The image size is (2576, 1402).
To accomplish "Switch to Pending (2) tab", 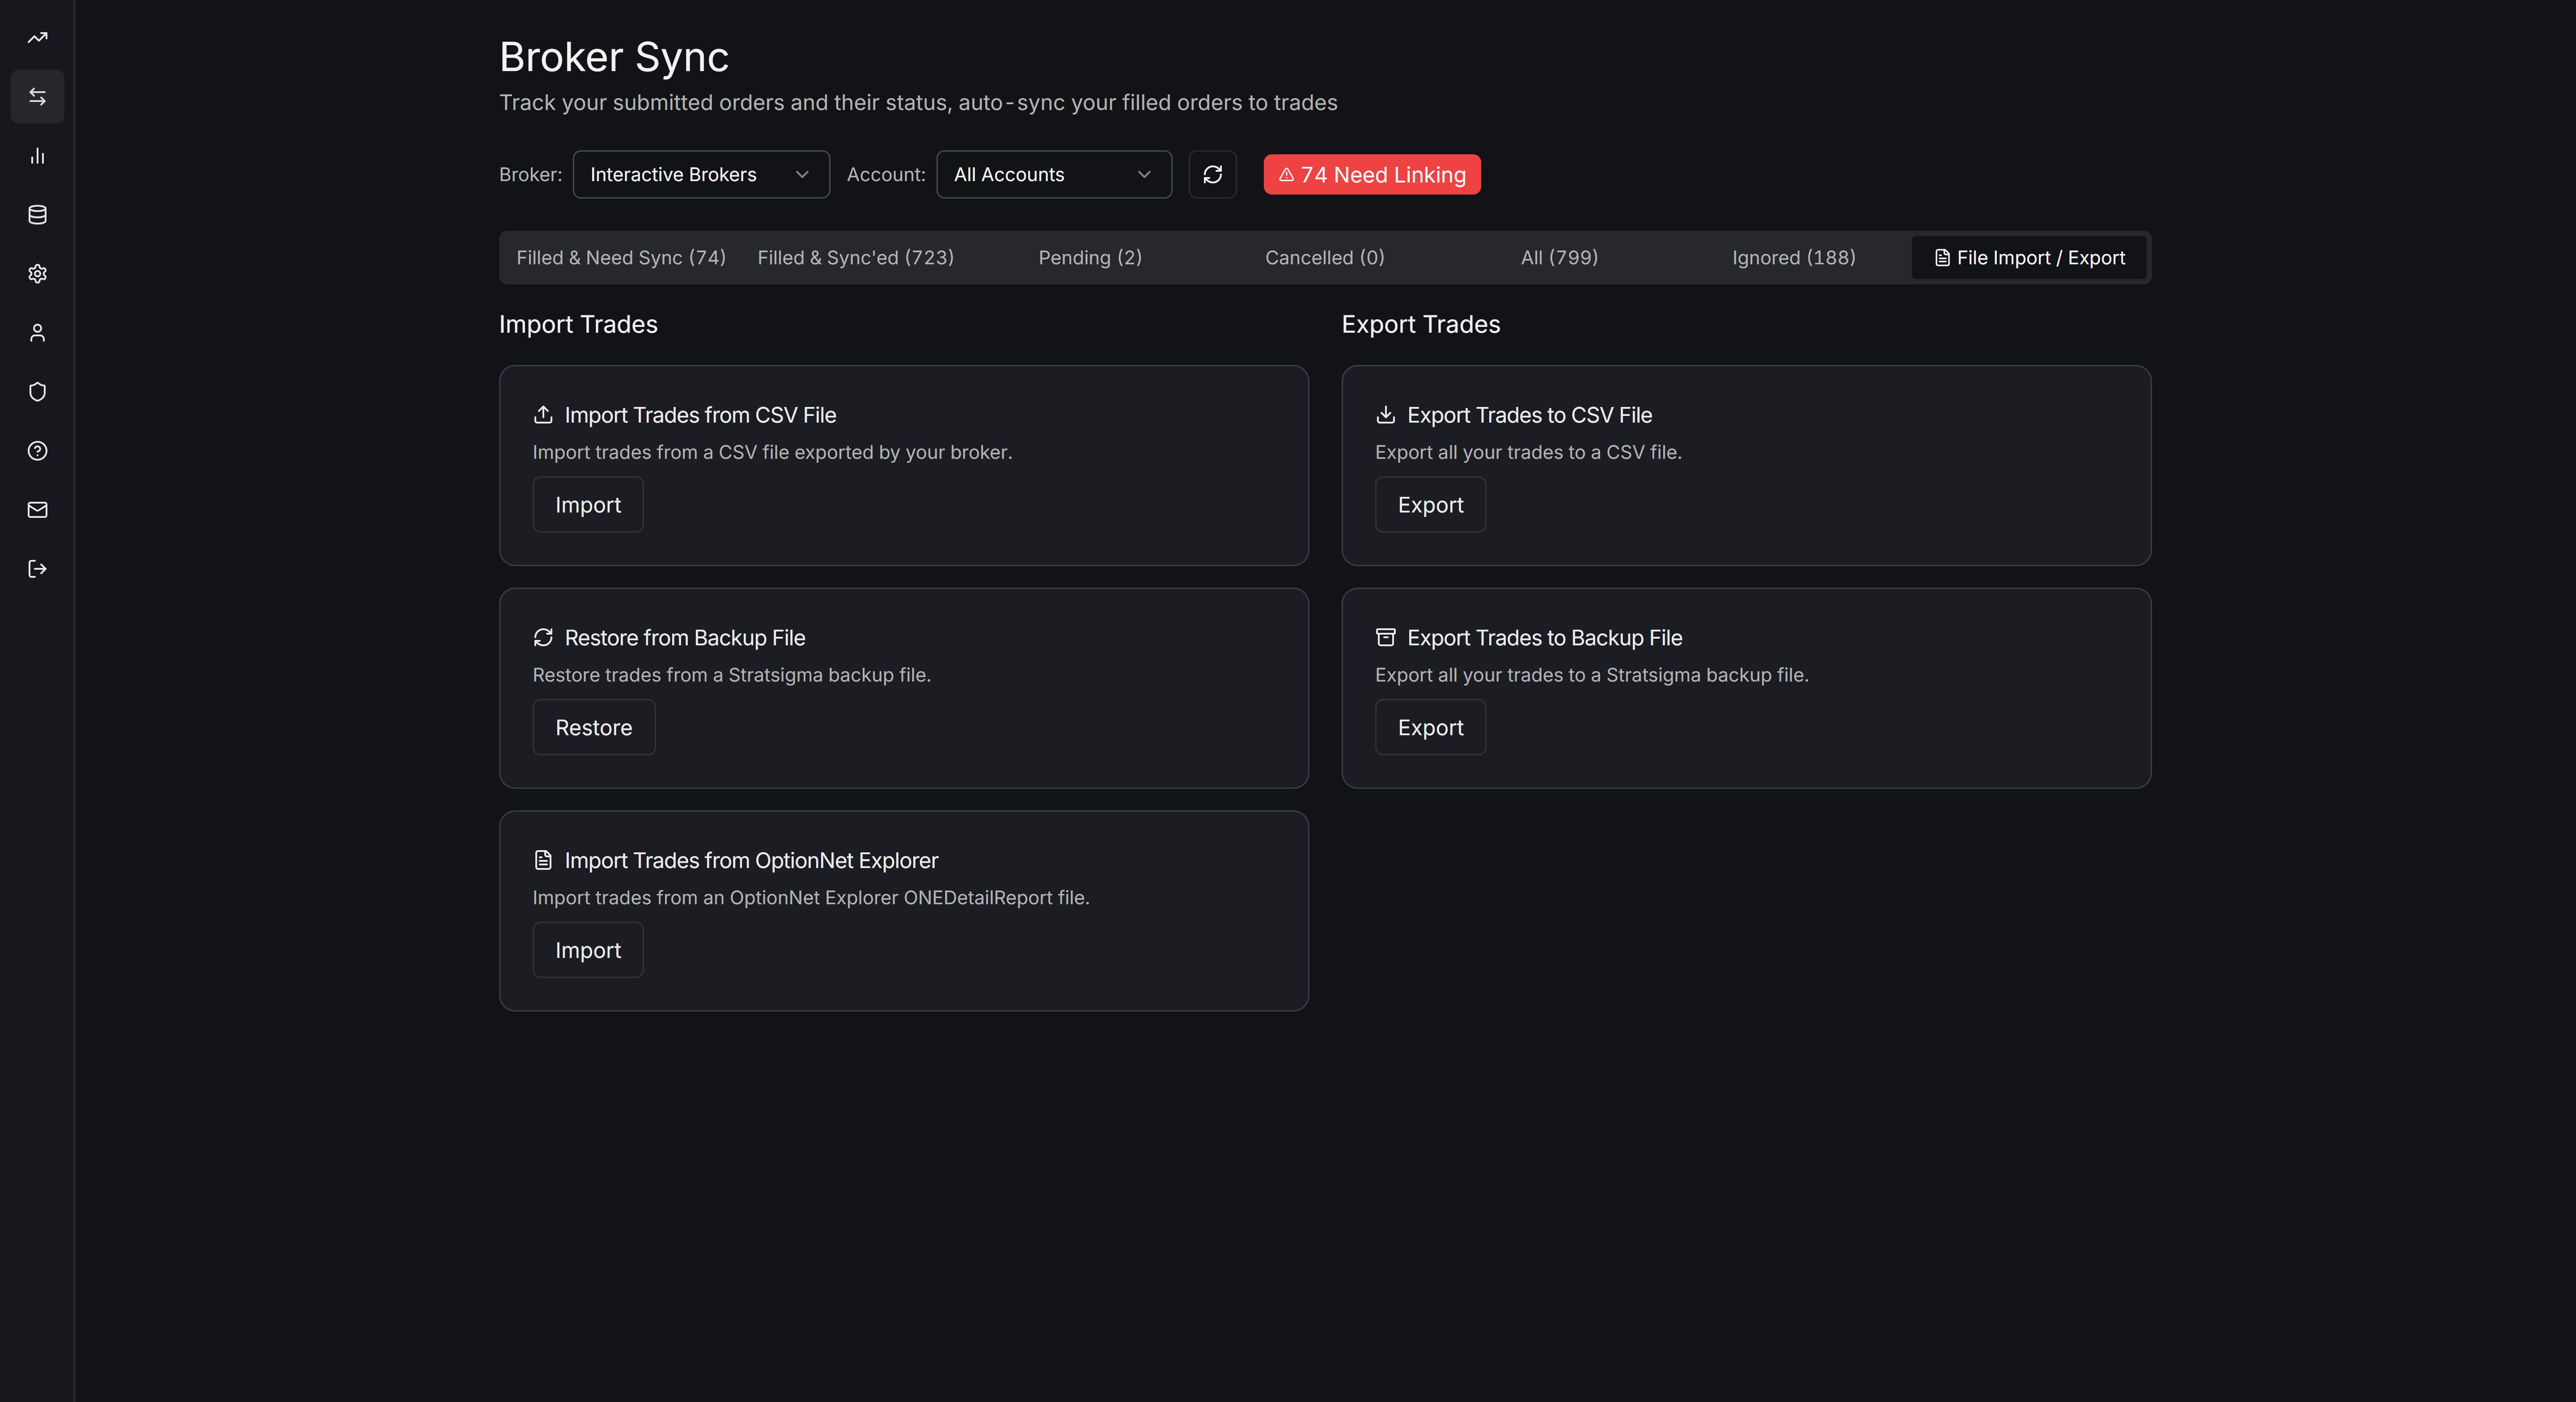I will click(1090, 258).
